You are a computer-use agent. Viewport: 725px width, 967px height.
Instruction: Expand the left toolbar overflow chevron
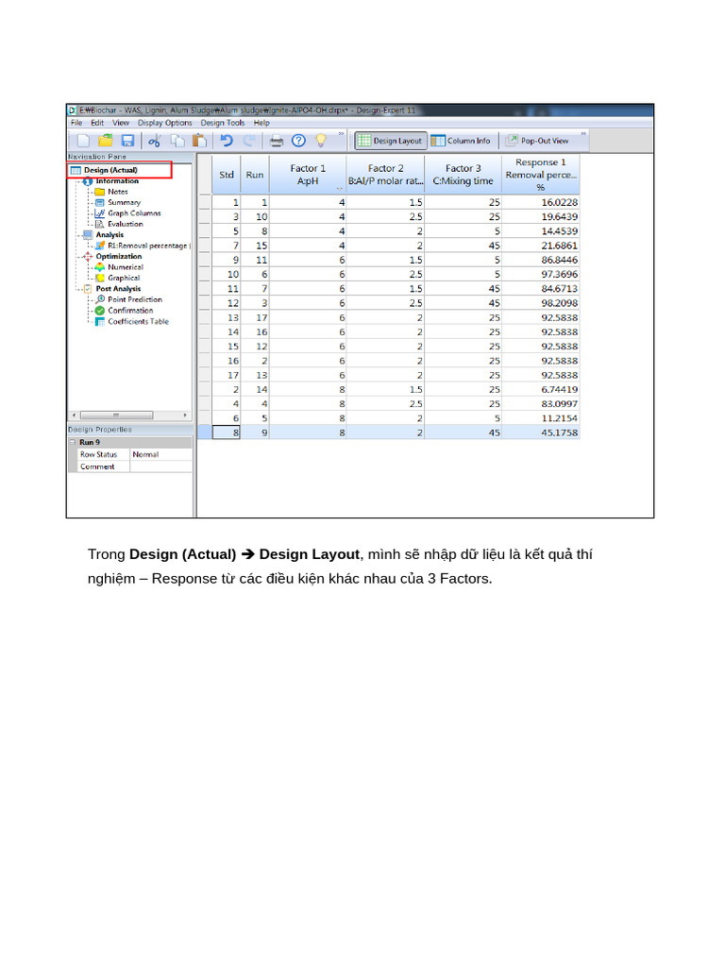341,134
